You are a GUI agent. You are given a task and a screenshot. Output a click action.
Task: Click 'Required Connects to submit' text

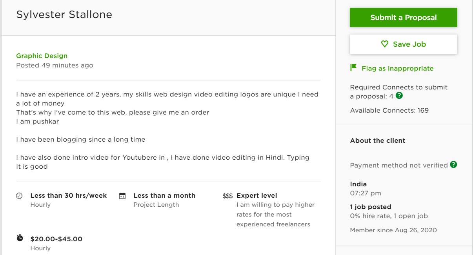(x=399, y=87)
